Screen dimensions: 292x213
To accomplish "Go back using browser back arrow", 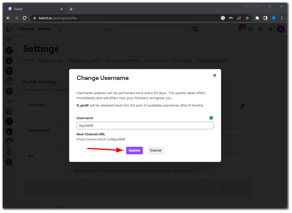I will pyautogui.click(x=8, y=18).
